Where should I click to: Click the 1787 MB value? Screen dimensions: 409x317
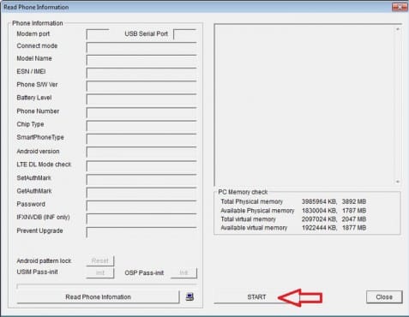354,211
